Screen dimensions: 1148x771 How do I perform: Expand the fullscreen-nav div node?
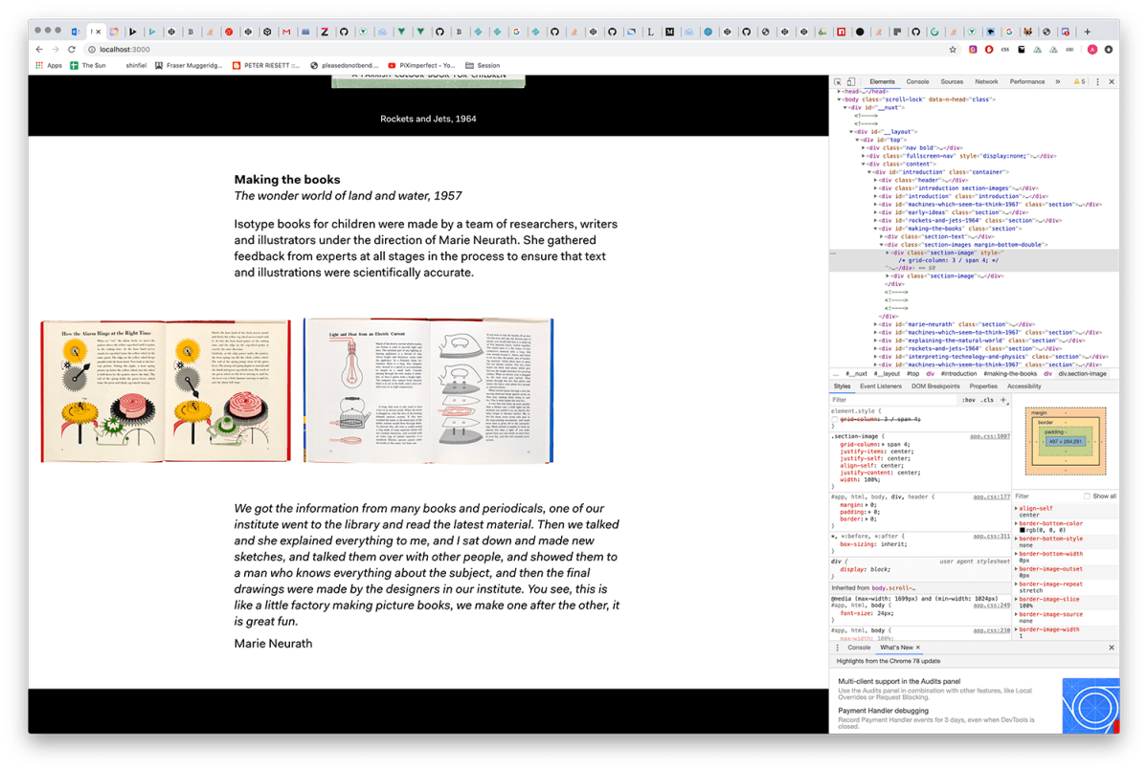[864, 156]
